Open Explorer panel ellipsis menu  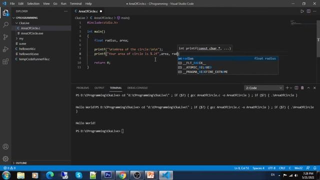(x=65, y=11)
